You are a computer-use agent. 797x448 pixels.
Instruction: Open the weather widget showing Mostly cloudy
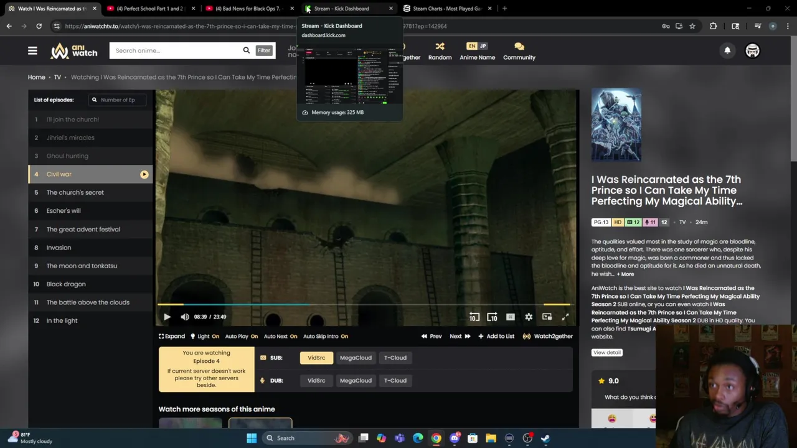coord(29,438)
